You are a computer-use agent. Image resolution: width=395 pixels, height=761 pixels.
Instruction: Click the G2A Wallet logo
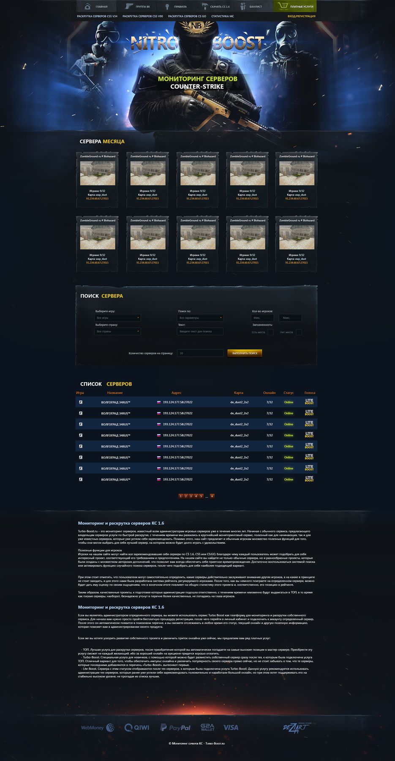[207, 727]
